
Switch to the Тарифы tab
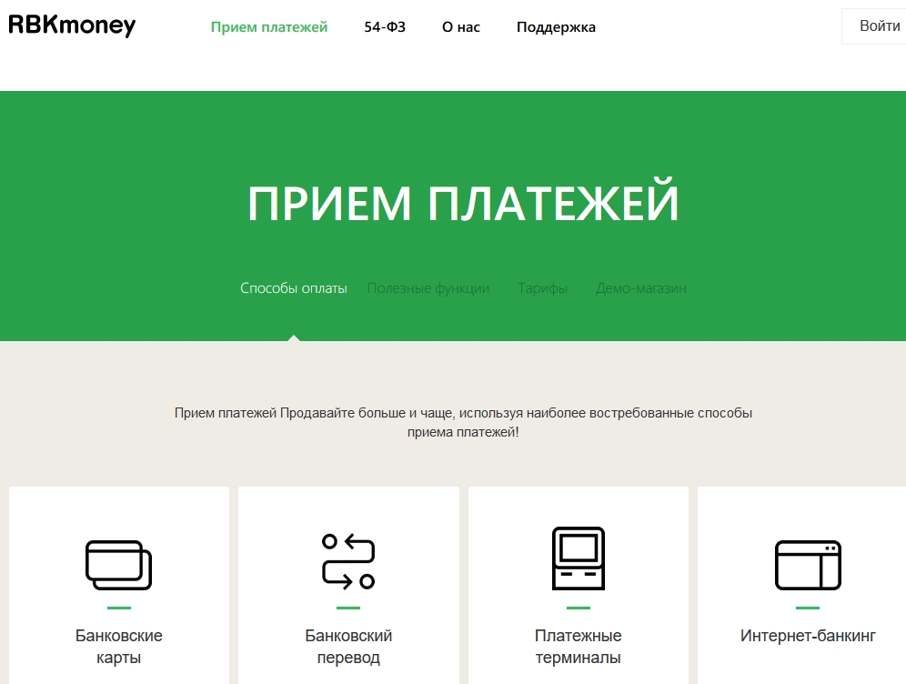click(542, 287)
